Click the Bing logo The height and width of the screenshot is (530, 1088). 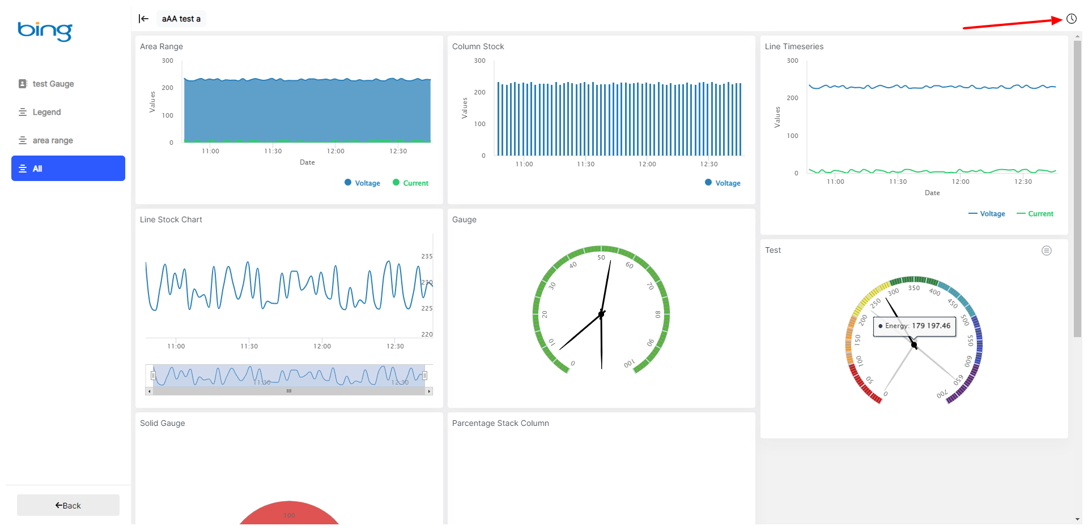[x=45, y=31]
